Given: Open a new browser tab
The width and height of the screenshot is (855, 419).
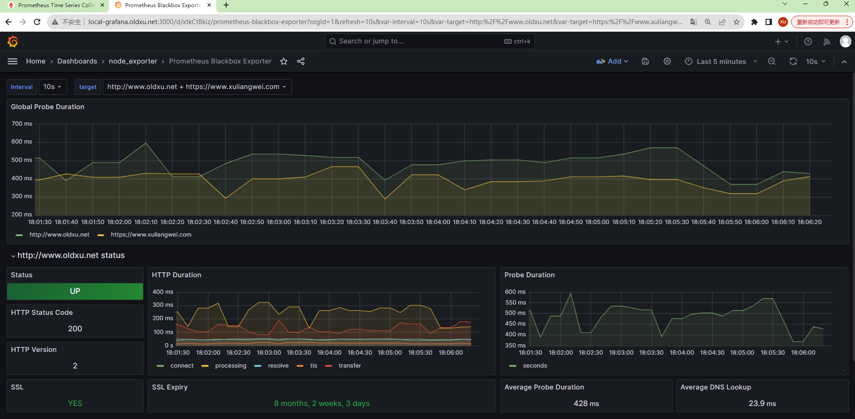Looking at the screenshot, I should pyautogui.click(x=226, y=5).
